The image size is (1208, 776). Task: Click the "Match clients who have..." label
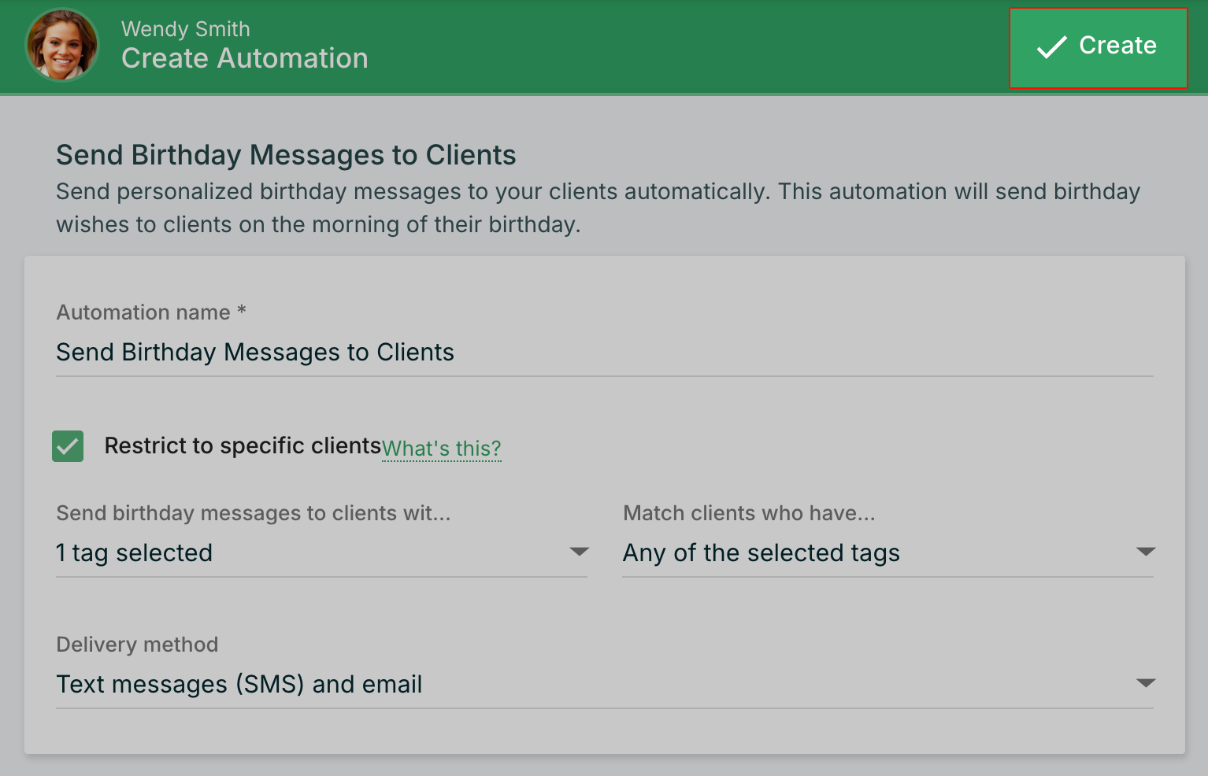(749, 513)
